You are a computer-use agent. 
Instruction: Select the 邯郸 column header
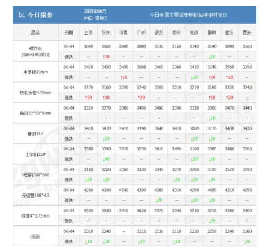point(212,33)
